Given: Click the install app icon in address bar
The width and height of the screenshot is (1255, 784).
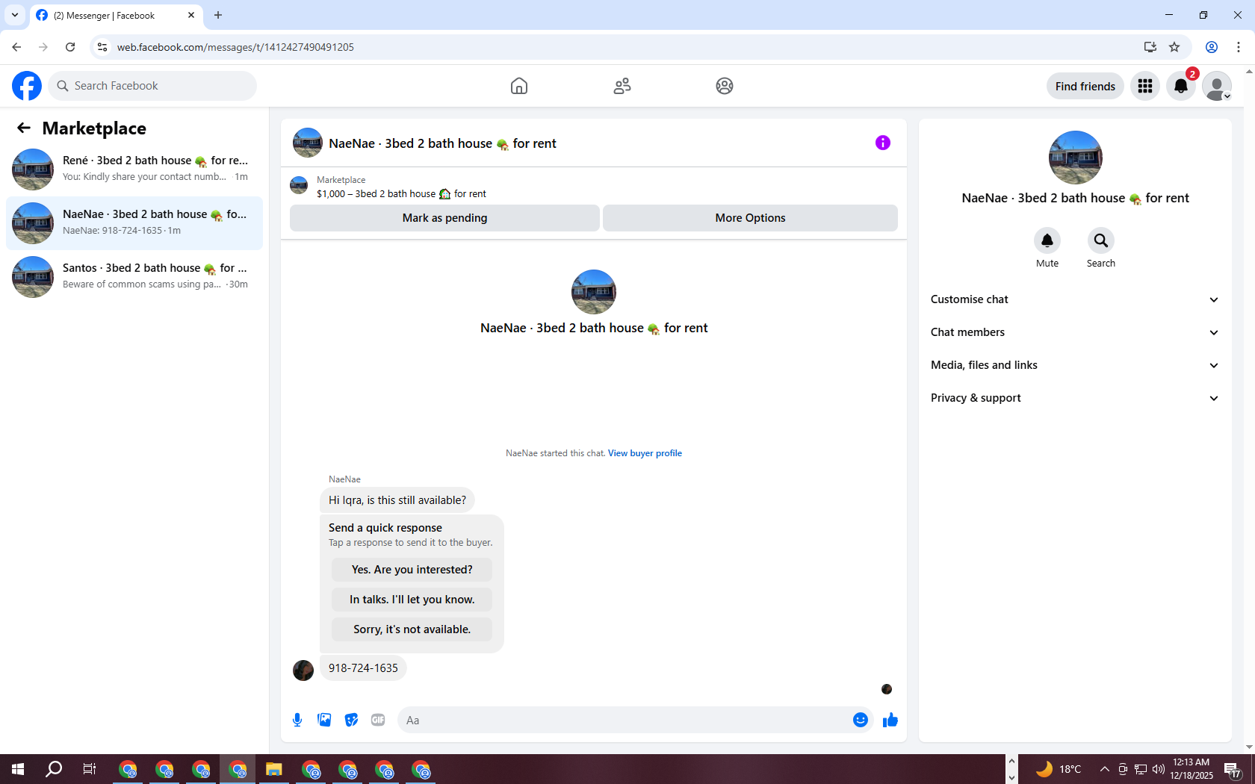Looking at the screenshot, I should (x=1150, y=47).
